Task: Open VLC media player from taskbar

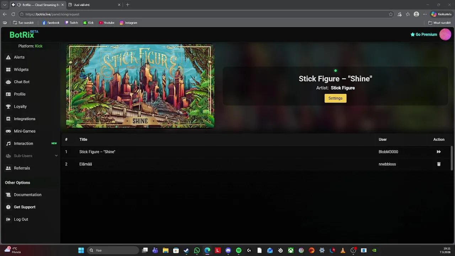Action: coord(343,250)
